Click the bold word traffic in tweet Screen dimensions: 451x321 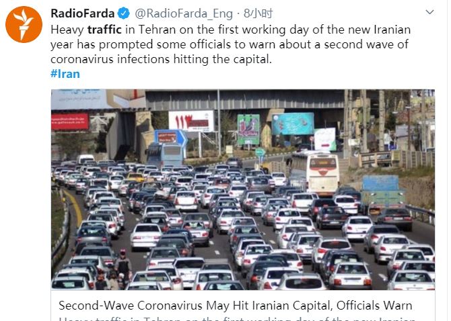pyautogui.click(x=104, y=30)
